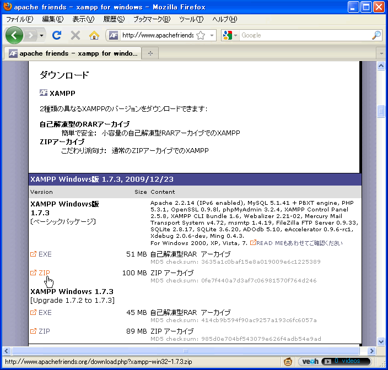Viewport: 388px width, 370px height.
Task: Reload the page with the refresh icon
Action: 57,35
